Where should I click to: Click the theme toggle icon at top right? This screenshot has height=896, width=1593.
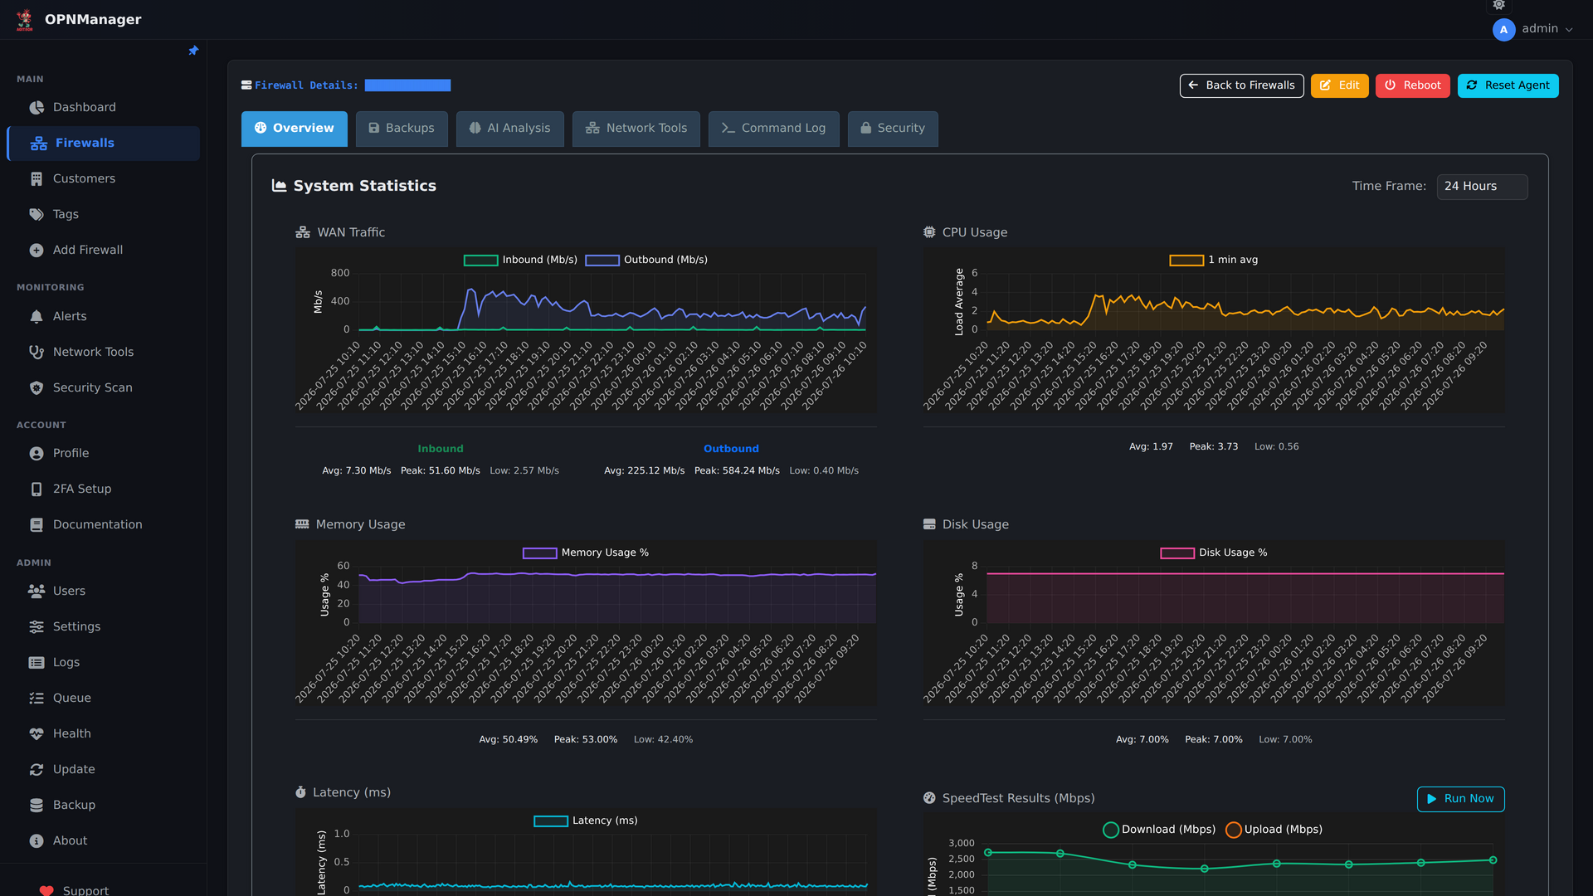coord(1498,5)
